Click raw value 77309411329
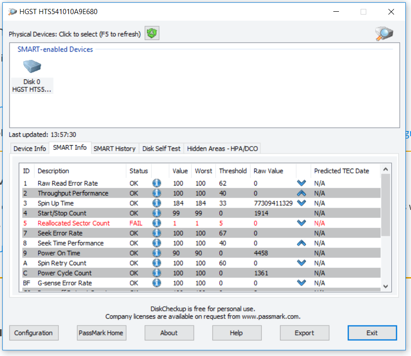The height and width of the screenshot is (356, 411). pos(273,203)
